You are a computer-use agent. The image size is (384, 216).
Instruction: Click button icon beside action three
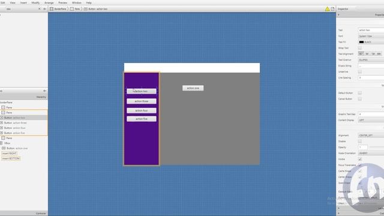click(1, 122)
